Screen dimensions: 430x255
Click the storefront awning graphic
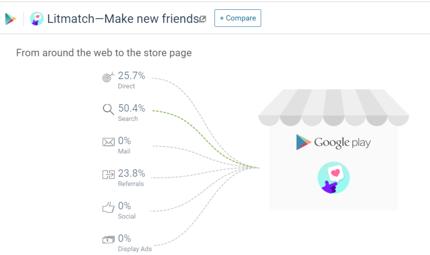333,107
